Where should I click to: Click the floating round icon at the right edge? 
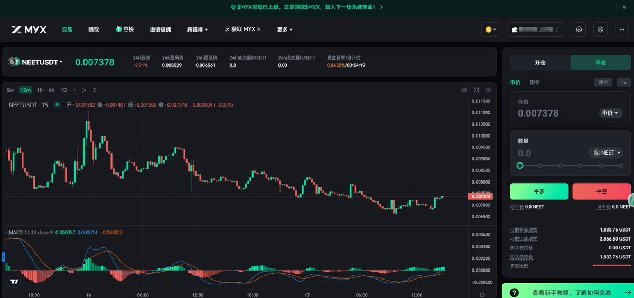click(x=631, y=200)
